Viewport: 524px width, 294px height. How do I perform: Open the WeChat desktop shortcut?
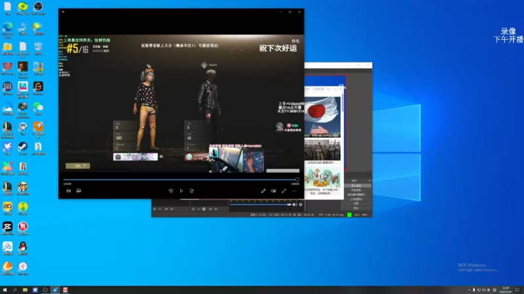coord(38,108)
